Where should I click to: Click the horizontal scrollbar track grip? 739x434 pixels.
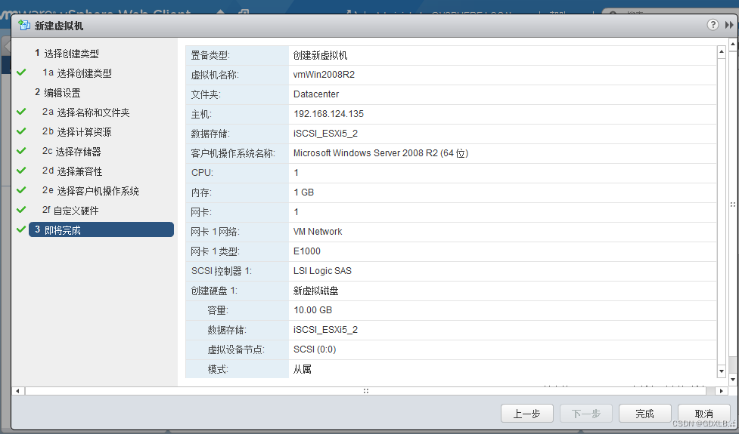click(366, 391)
